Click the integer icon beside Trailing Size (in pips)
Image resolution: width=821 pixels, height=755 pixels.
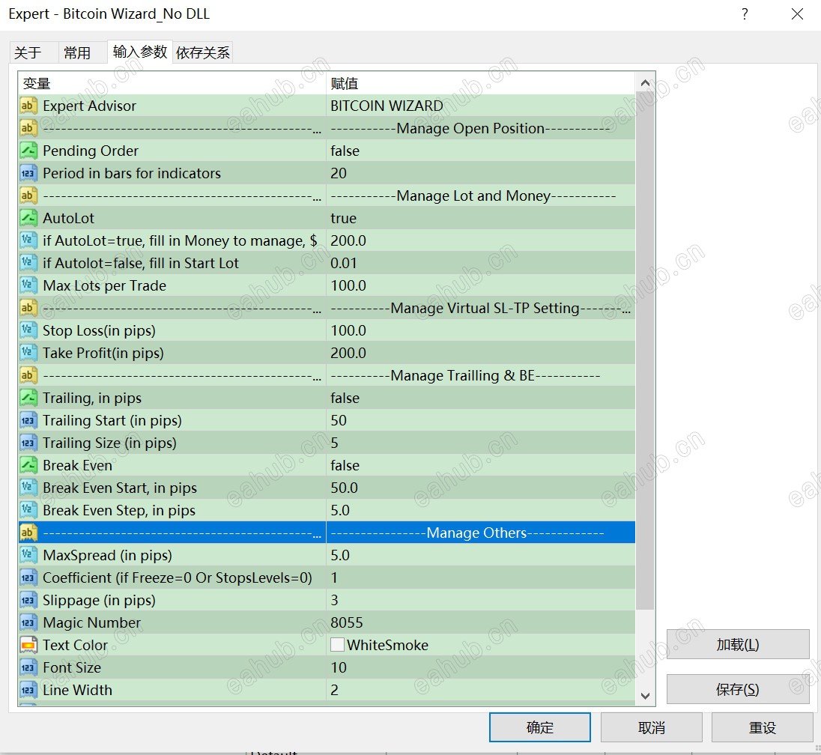28,443
